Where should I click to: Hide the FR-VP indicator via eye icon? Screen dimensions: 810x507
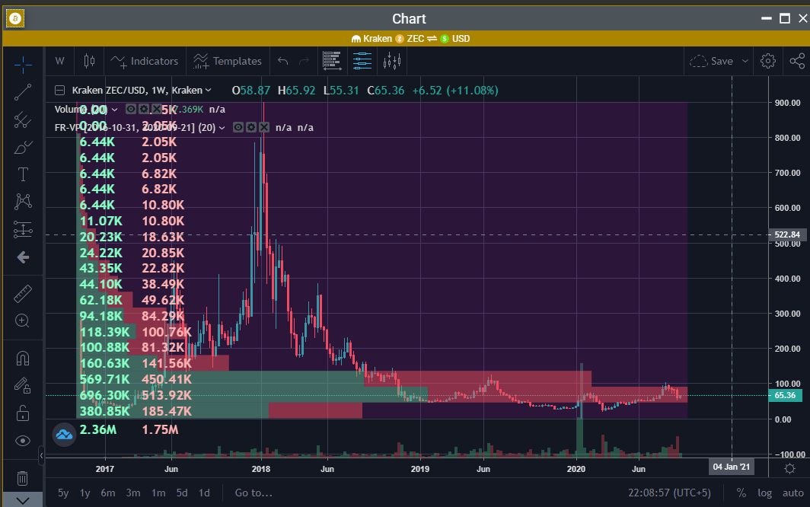pos(238,127)
